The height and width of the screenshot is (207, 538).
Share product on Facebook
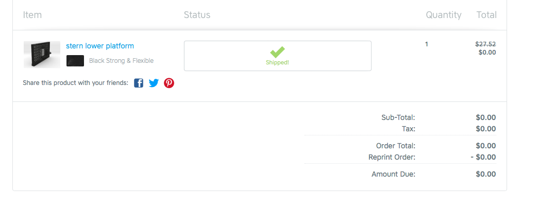click(139, 83)
